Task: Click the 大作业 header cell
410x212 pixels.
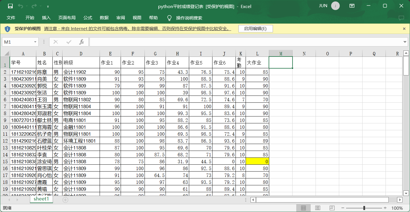Action: pyautogui.click(x=257, y=63)
